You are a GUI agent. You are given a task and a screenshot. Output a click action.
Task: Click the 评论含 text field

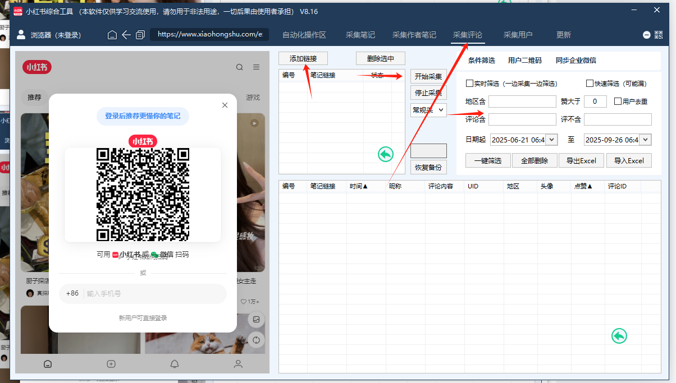(522, 119)
